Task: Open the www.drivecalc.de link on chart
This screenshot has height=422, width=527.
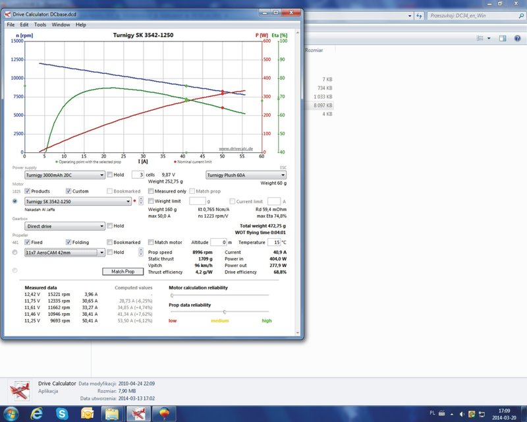Action: [x=236, y=149]
